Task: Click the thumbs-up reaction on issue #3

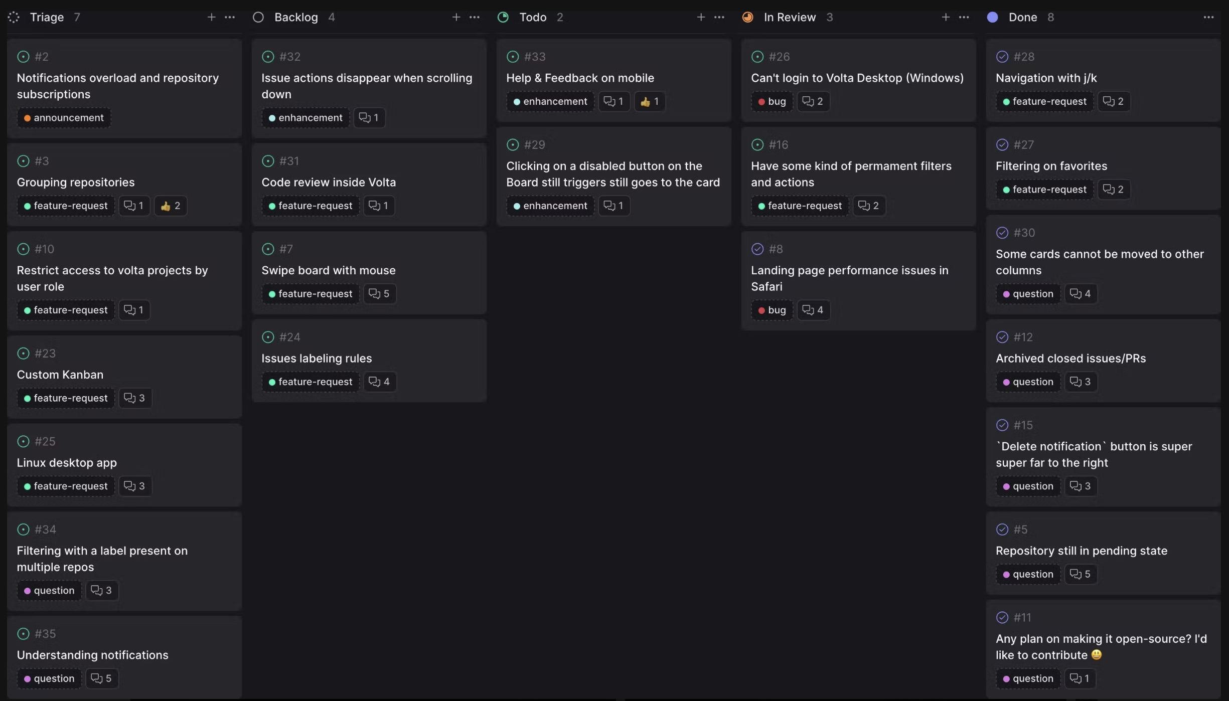Action: coord(171,206)
